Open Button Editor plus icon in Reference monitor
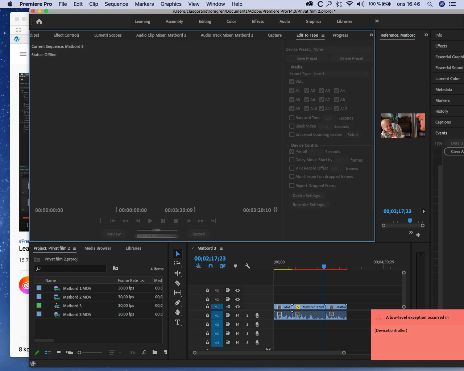Viewport: 464px width, 371px height. click(418, 235)
